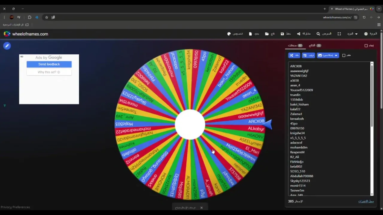Toggle the متقدم (advanced) checkbox
The image size is (383, 215).
pos(344,55)
